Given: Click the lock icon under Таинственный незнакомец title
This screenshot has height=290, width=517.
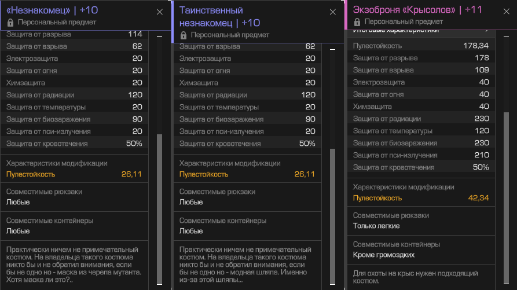Looking at the screenshot, I should (x=184, y=35).
